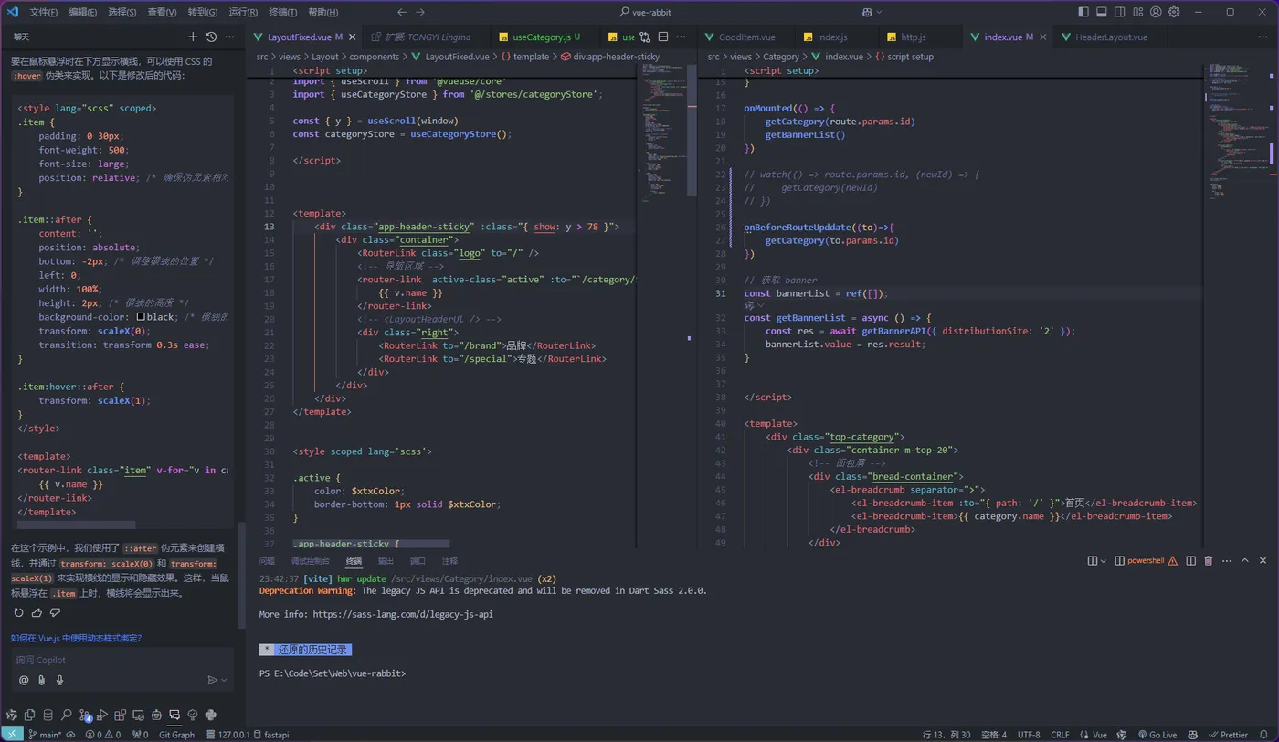Open the Python extension icon in activity bar
Image resolution: width=1279 pixels, height=742 pixels.
point(211,715)
